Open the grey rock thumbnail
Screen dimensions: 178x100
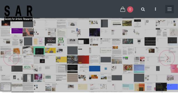click(72, 24)
